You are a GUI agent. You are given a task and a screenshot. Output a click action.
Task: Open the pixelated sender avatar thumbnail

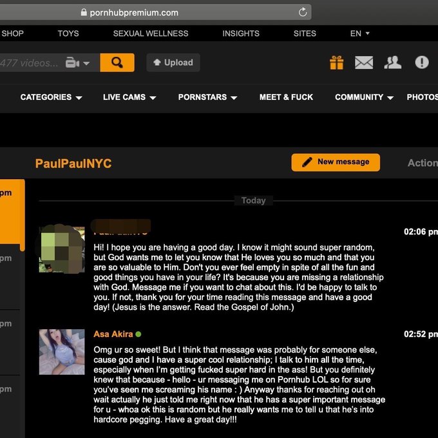[x=62, y=249]
